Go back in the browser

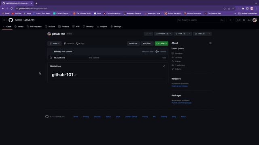[x=3, y=8]
